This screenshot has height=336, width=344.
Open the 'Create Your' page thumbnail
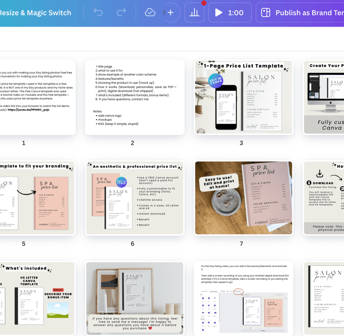(323, 97)
